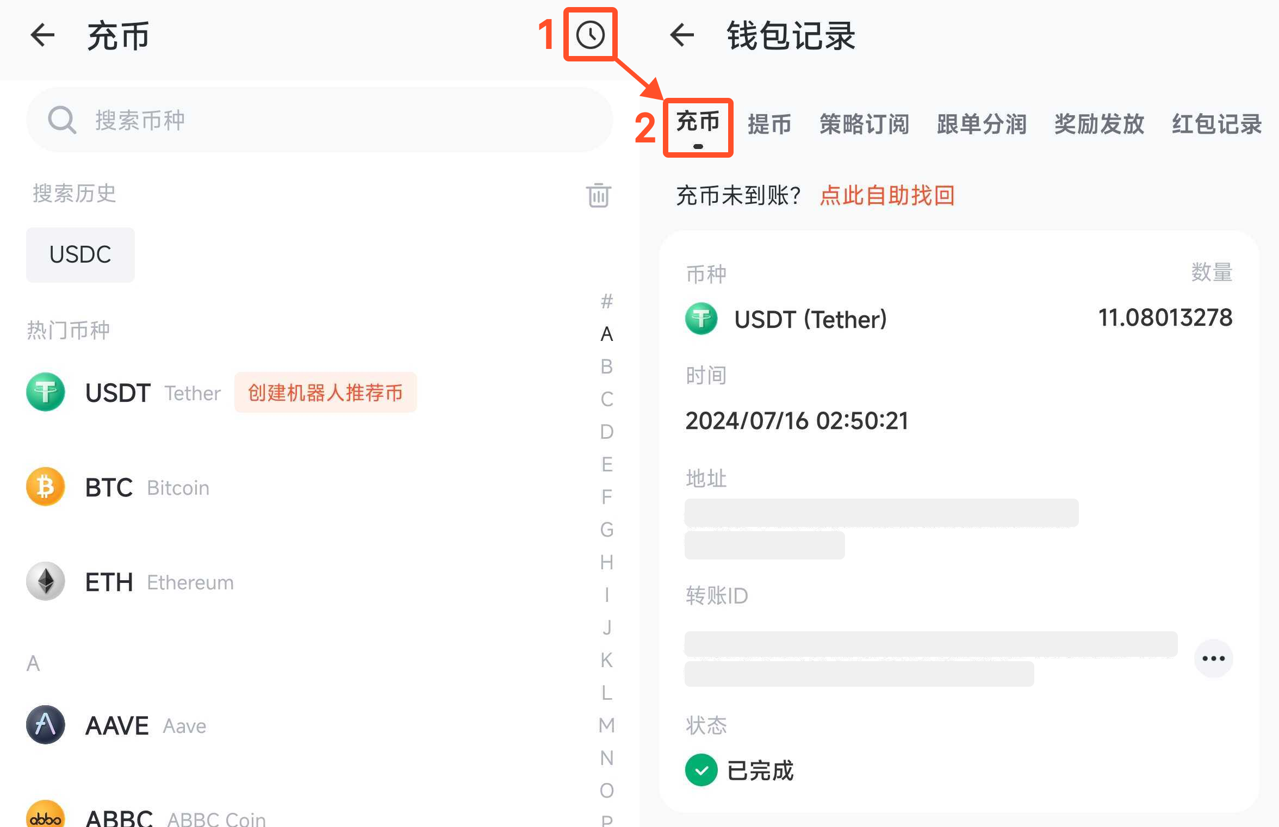Viewport: 1279px width, 827px height.
Task: Jump to letter M in the index
Action: click(x=607, y=725)
